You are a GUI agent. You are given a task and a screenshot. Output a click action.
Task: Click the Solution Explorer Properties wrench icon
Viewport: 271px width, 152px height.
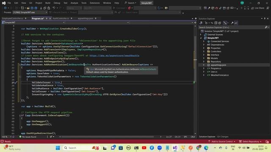(232, 23)
